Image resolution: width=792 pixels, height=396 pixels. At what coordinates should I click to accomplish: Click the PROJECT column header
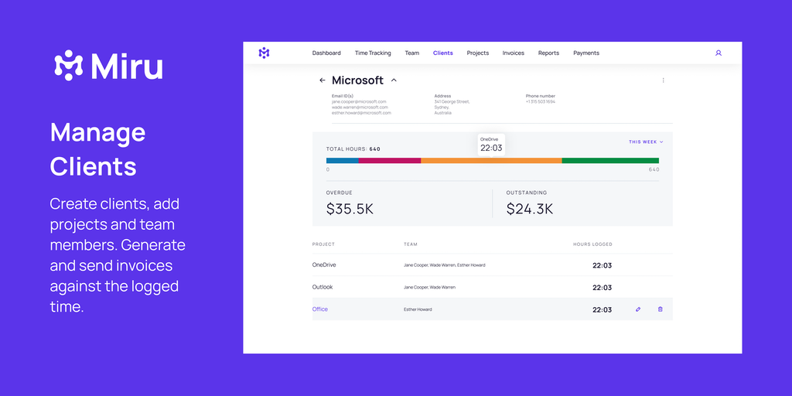point(323,244)
